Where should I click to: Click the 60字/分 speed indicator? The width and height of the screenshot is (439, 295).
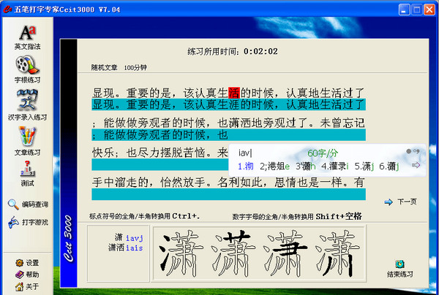coord(323,153)
